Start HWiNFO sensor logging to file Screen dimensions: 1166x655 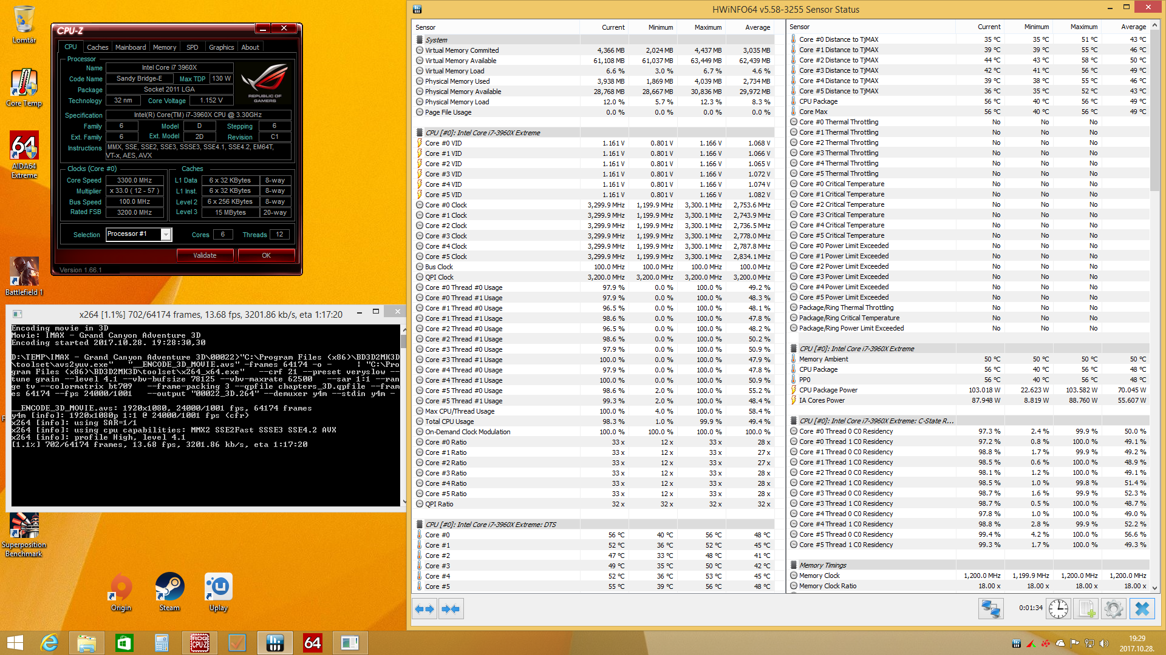pos(1086,609)
